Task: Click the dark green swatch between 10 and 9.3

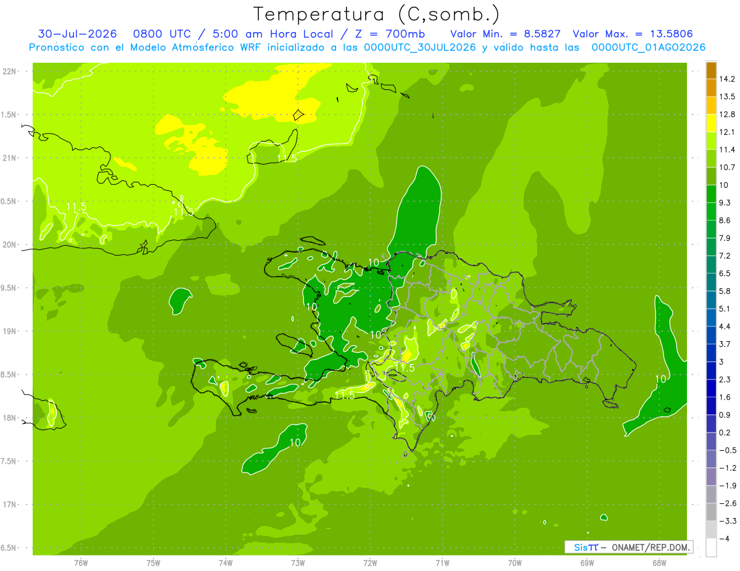Action: coord(711,194)
